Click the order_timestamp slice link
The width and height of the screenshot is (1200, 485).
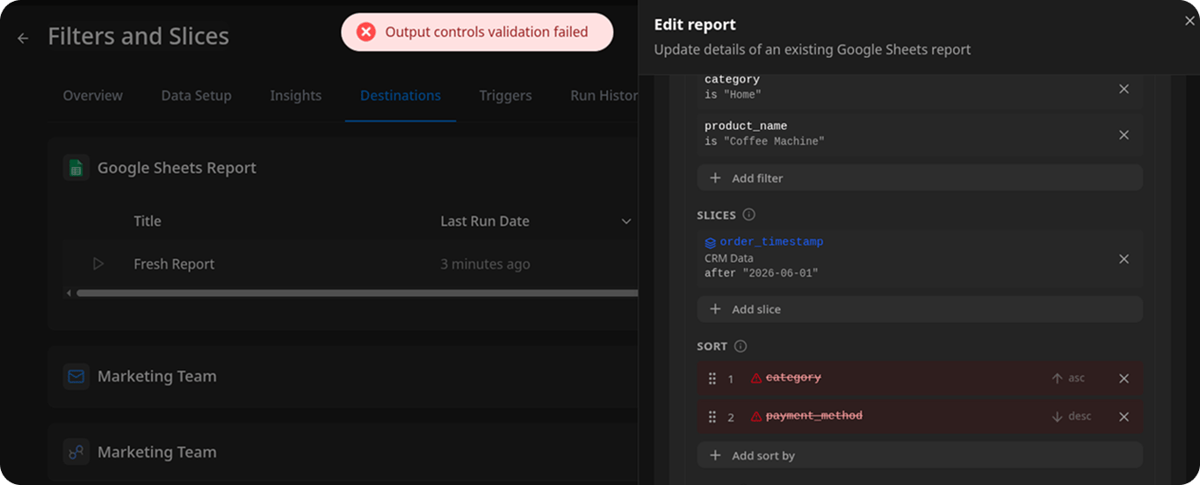point(771,242)
